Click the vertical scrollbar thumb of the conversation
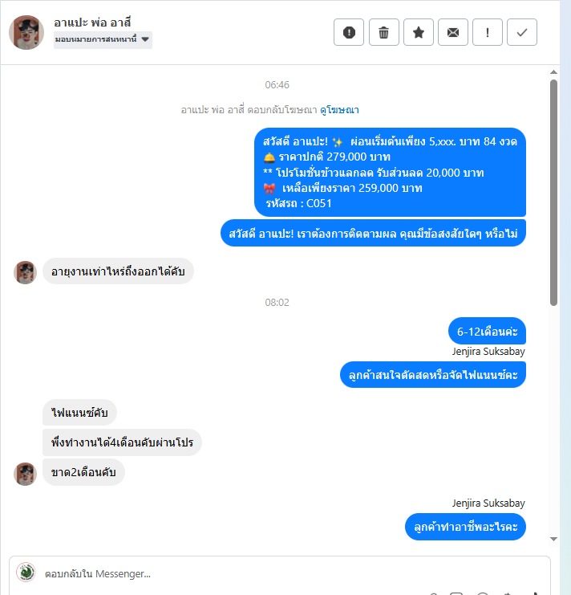The height and width of the screenshot is (595, 571). point(553,193)
